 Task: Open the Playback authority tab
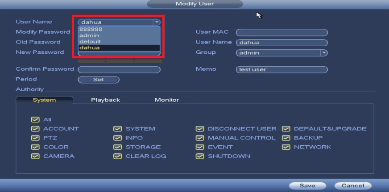point(105,100)
